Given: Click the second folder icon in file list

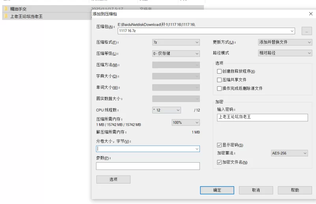Looking at the screenshot, I should [6, 16].
